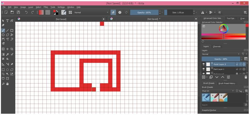251x115 pixels.
Task: Duplicate the current layer
Action: [211, 77]
